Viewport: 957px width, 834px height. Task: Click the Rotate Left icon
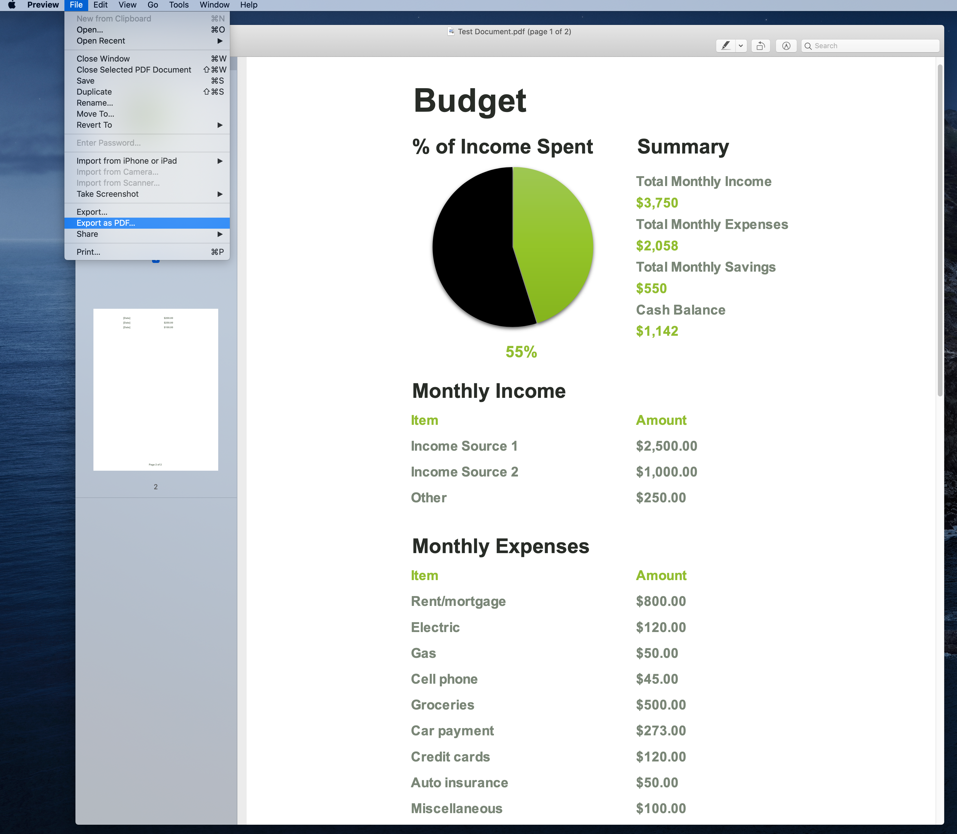point(761,46)
